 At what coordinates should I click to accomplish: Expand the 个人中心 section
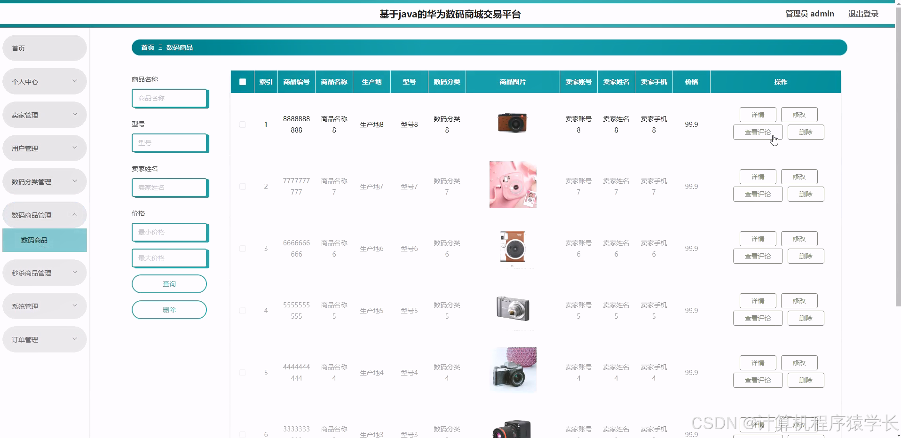pos(44,81)
